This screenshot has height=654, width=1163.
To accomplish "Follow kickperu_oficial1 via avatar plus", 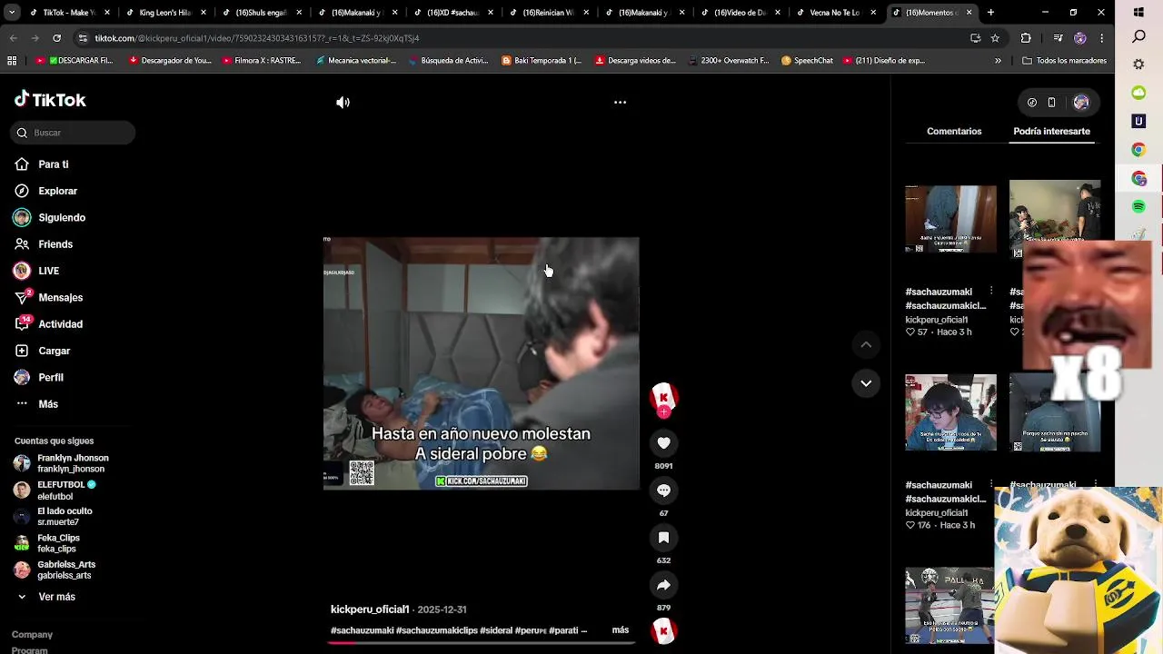I will (x=663, y=412).
